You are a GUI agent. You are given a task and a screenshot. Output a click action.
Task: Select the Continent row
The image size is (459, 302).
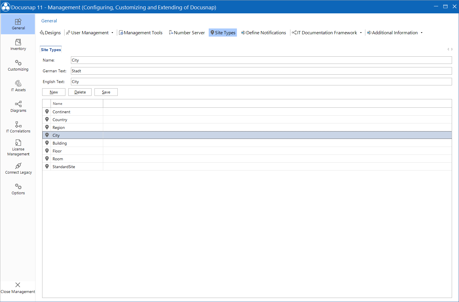(x=247, y=112)
